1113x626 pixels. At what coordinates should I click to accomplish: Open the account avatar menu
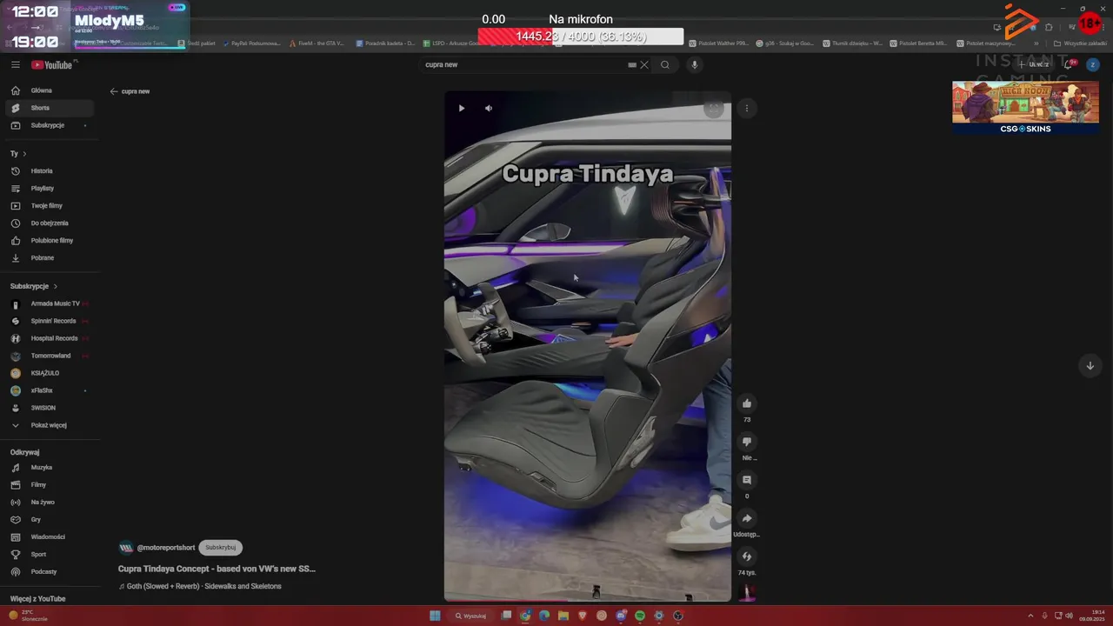click(1092, 64)
